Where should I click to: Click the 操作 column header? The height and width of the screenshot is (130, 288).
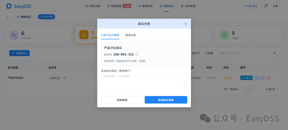(x=243, y=68)
